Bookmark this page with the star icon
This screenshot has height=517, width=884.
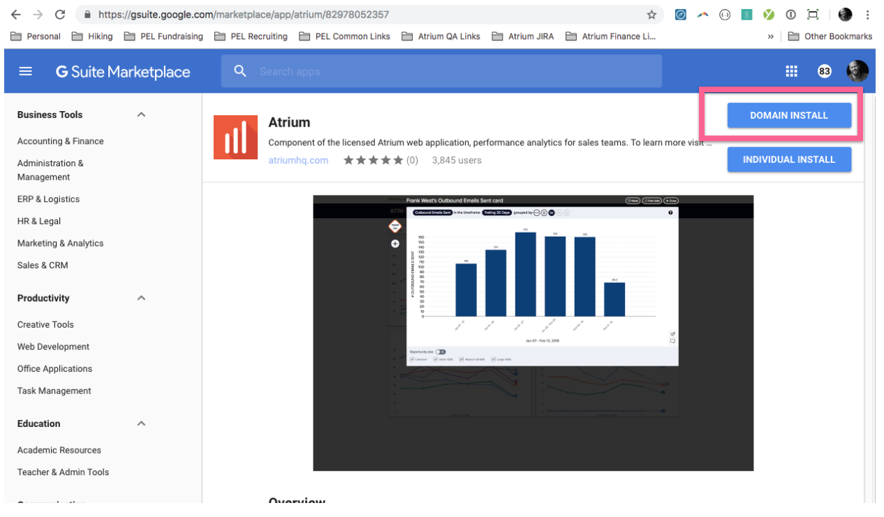point(651,14)
